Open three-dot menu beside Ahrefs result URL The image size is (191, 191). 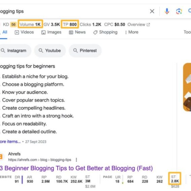(76, 160)
